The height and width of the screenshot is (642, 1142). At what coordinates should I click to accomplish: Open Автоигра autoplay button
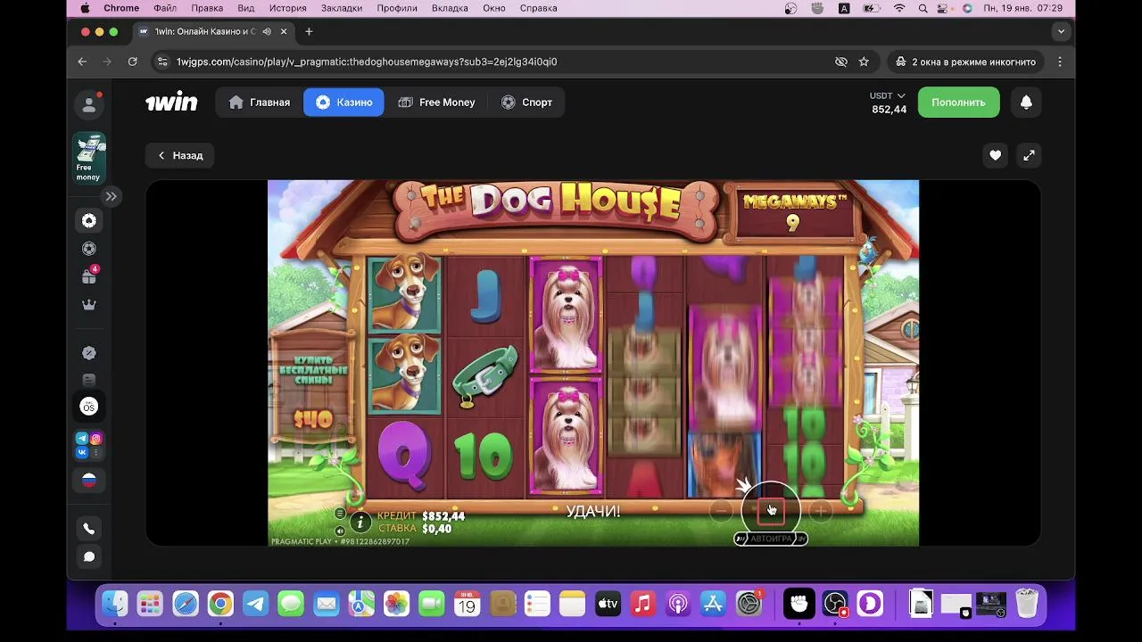(x=771, y=539)
